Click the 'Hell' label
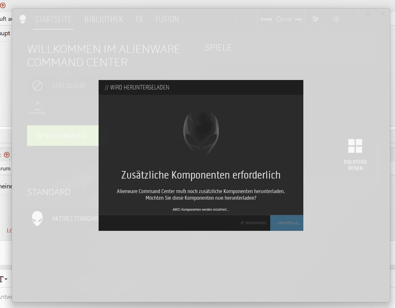 [298, 19]
